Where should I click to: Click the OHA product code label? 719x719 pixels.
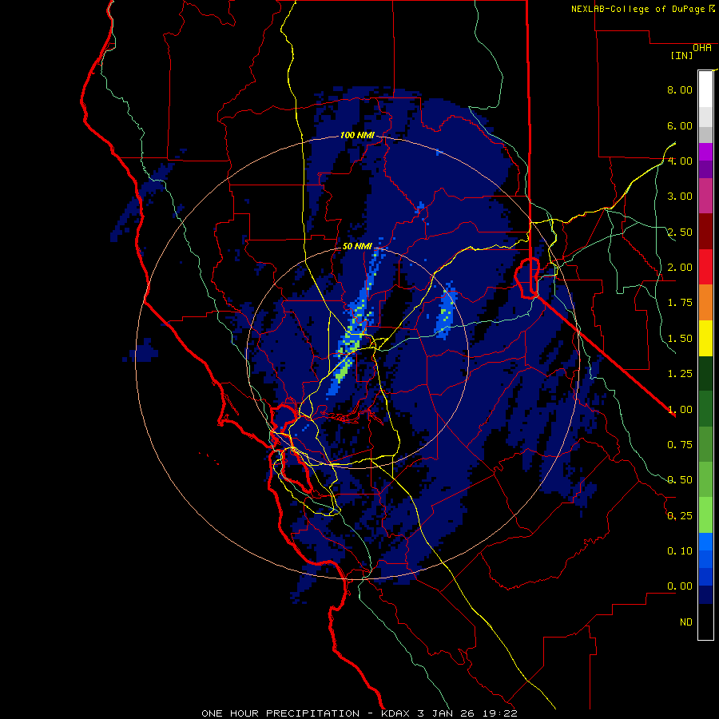(702, 48)
